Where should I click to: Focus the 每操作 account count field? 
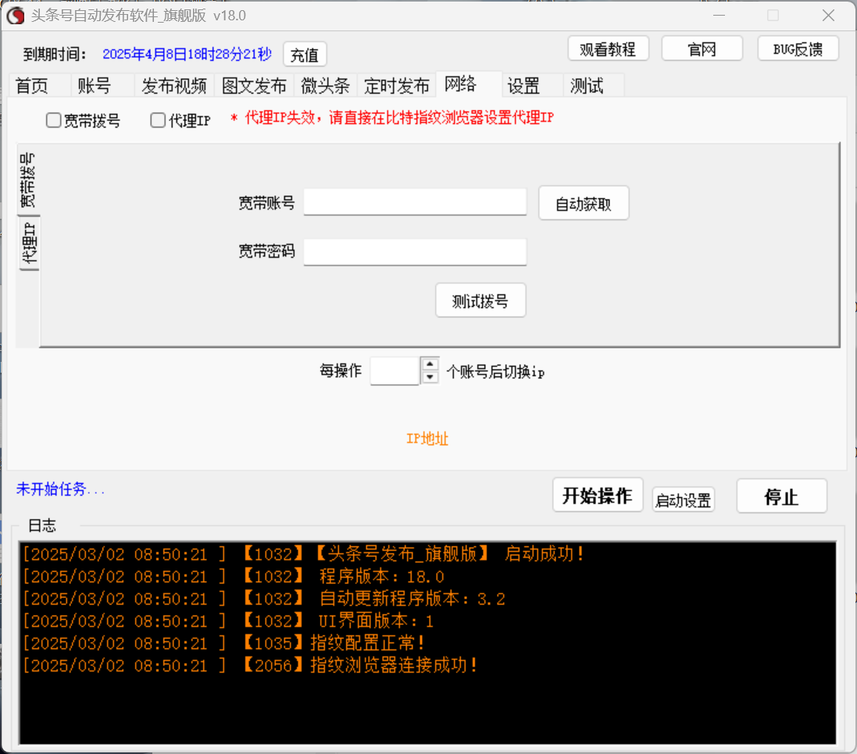click(395, 370)
